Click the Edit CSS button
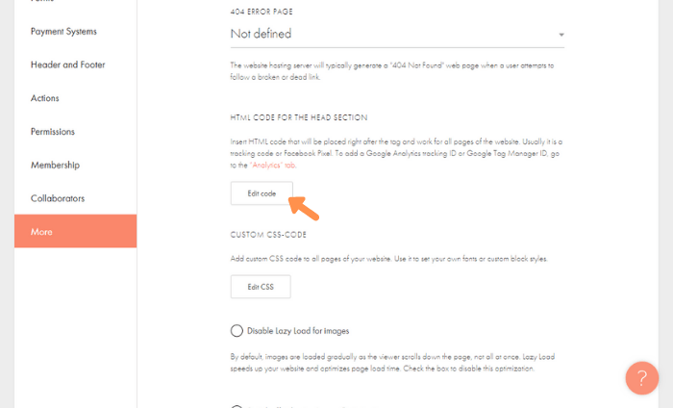Screen dimensions: 673x408 point(261,287)
